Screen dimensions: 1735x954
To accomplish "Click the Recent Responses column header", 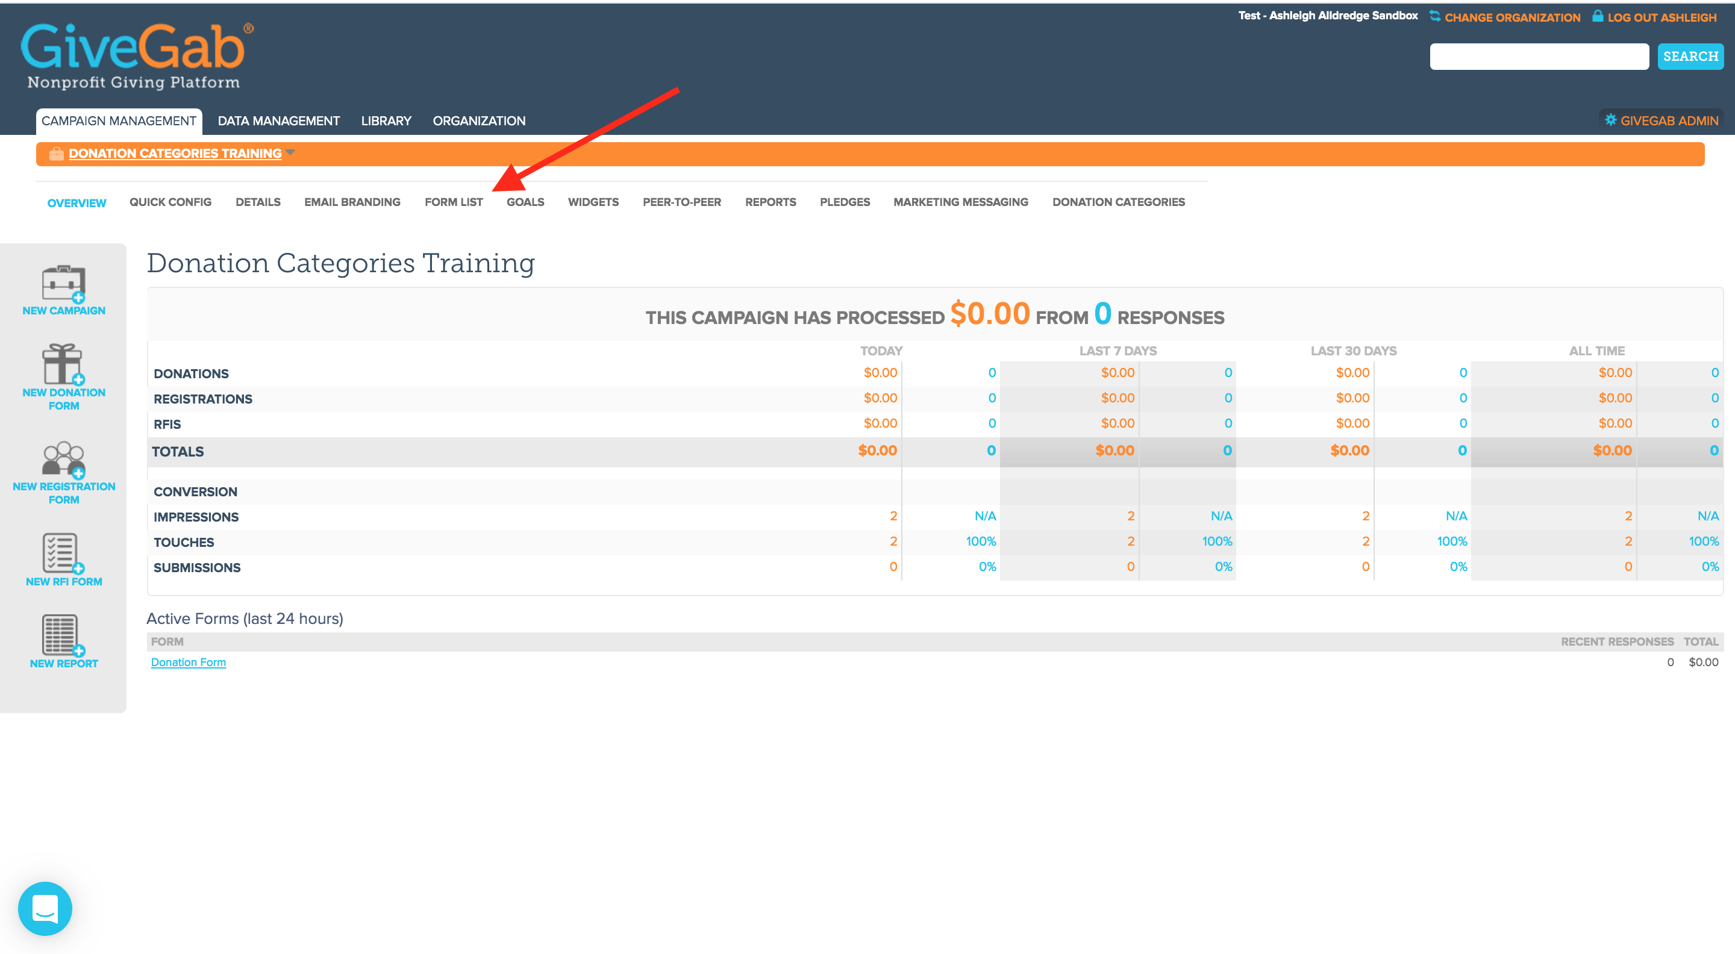I will [x=1616, y=641].
